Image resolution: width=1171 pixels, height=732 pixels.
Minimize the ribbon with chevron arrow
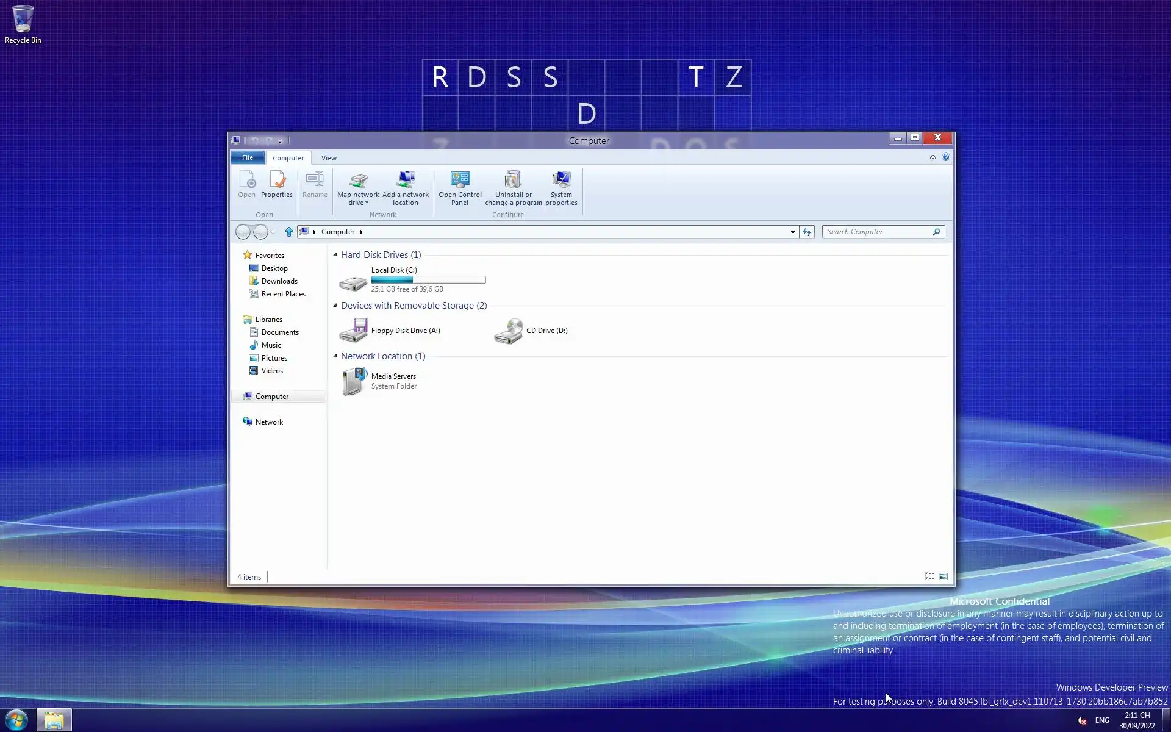(933, 157)
